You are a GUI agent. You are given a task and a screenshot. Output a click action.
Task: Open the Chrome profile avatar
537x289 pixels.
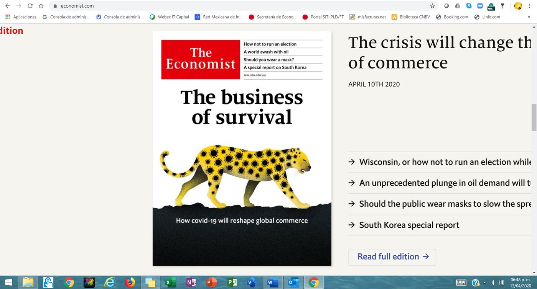coord(518,6)
